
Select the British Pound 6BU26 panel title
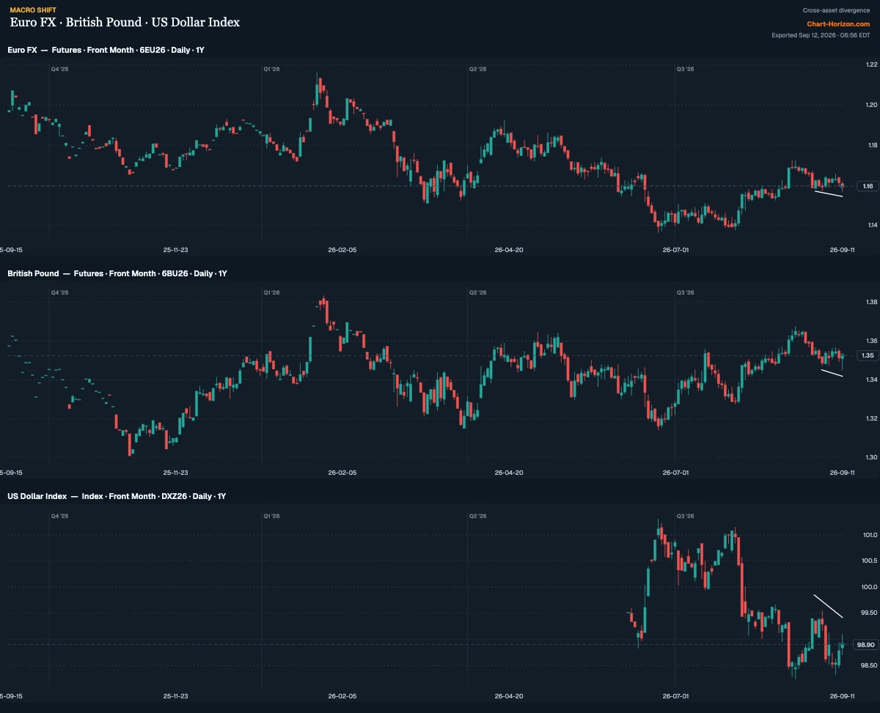117,273
